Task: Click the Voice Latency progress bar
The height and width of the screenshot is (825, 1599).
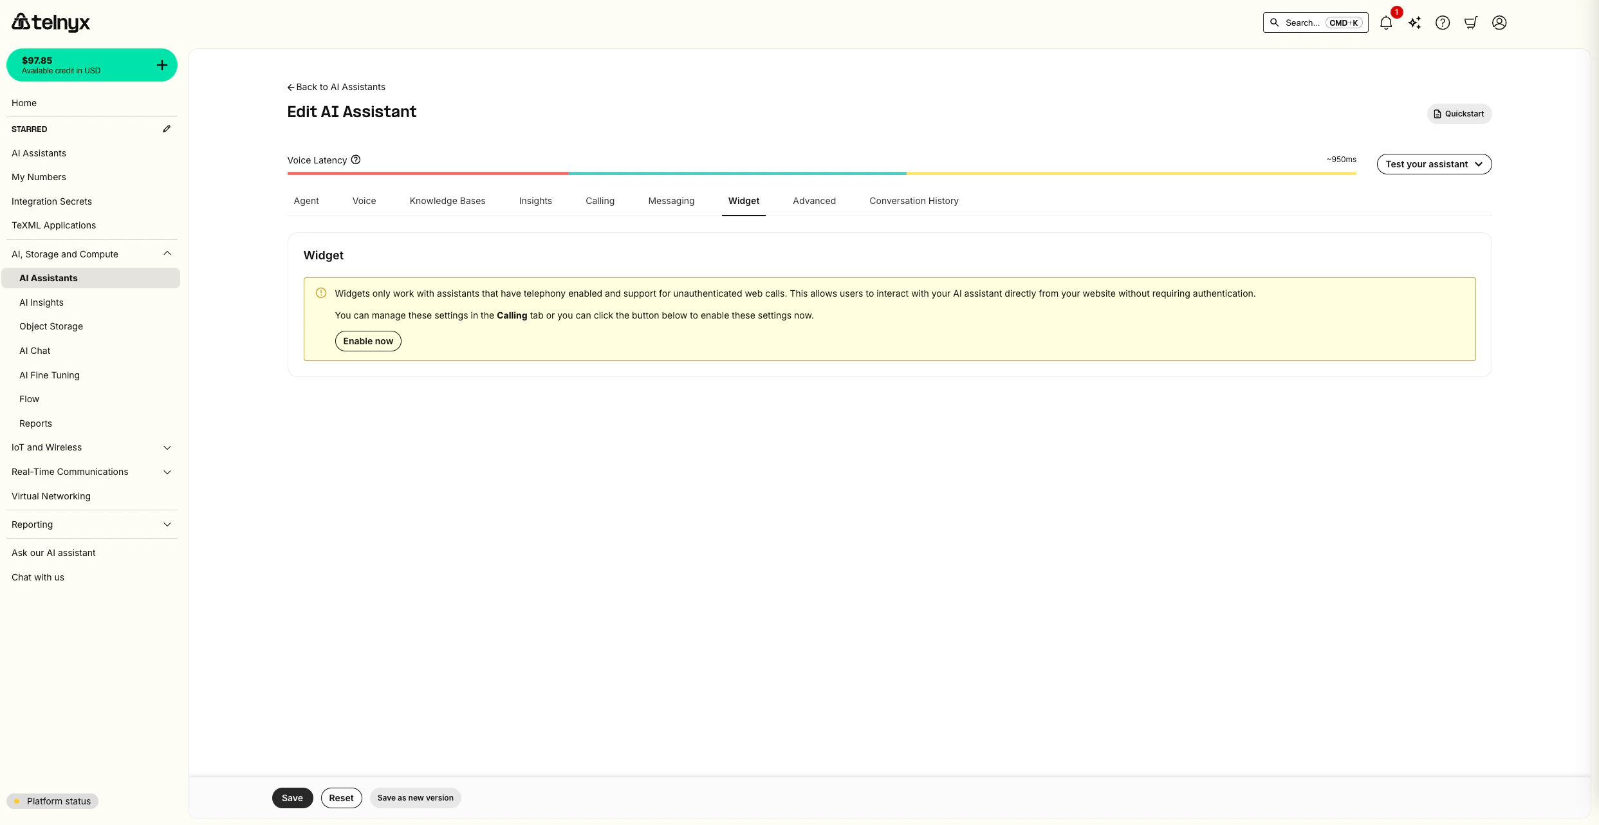Action: pyautogui.click(x=822, y=173)
